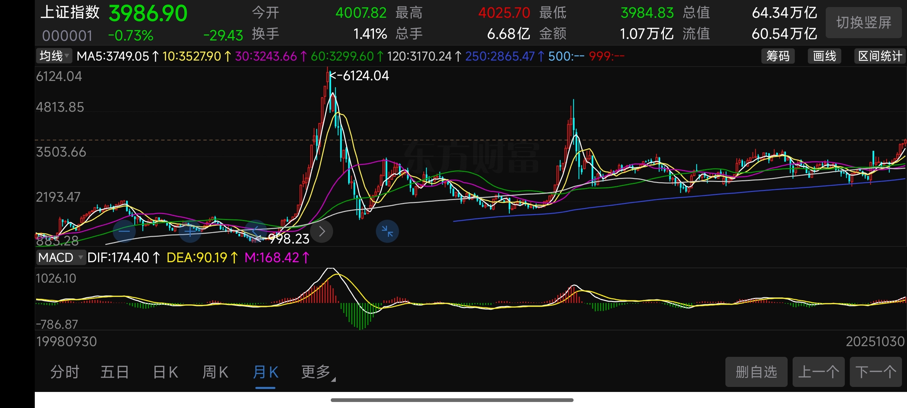
Task: Go to next stock with 下一个
Action: 875,372
